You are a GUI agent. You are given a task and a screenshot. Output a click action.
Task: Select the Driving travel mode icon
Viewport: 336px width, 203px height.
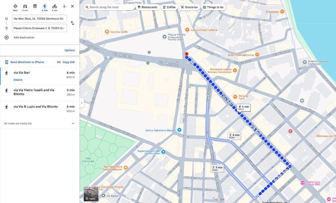(25, 7)
